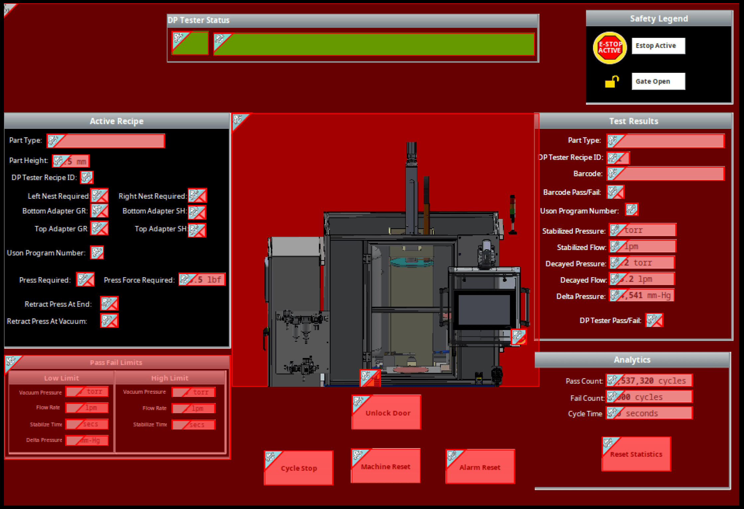Open the Top Adapter SH selector
Viewport: 744px width, 509px height.
tap(197, 230)
